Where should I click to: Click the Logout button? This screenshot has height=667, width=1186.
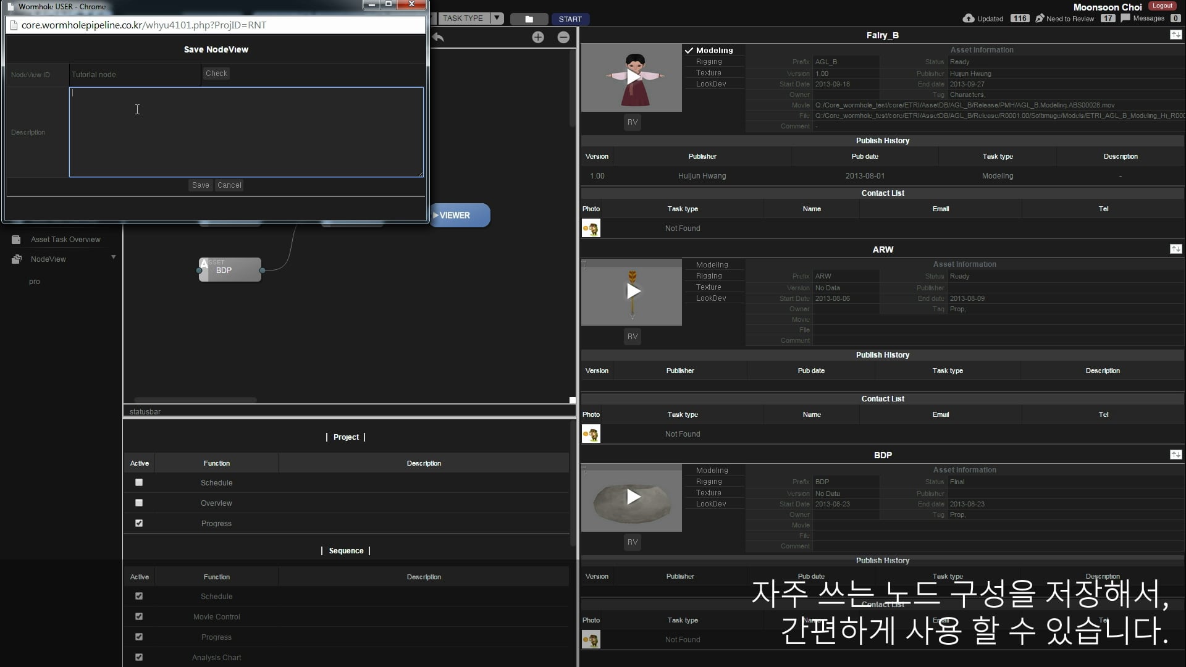pos(1162,6)
